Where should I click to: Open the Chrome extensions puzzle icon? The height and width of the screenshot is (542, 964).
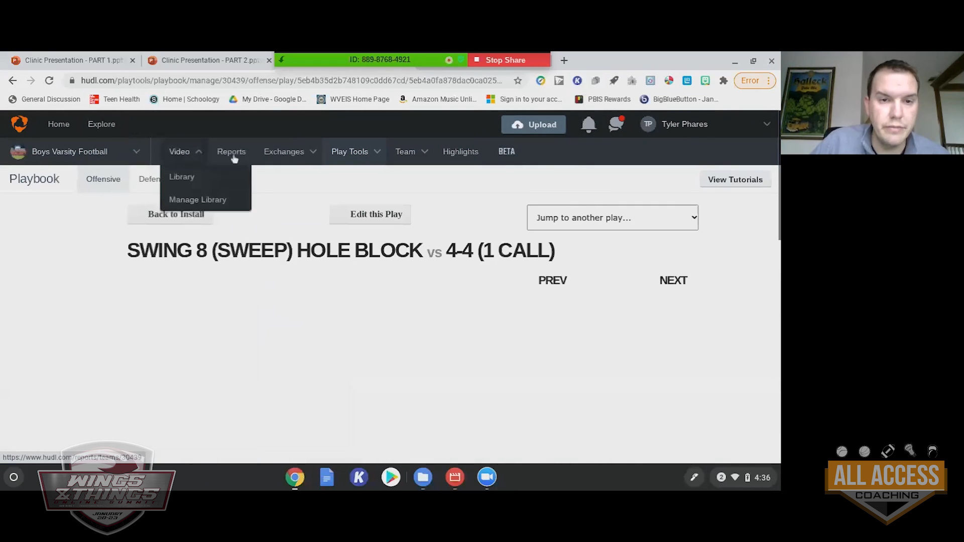(x=724, y=81)
